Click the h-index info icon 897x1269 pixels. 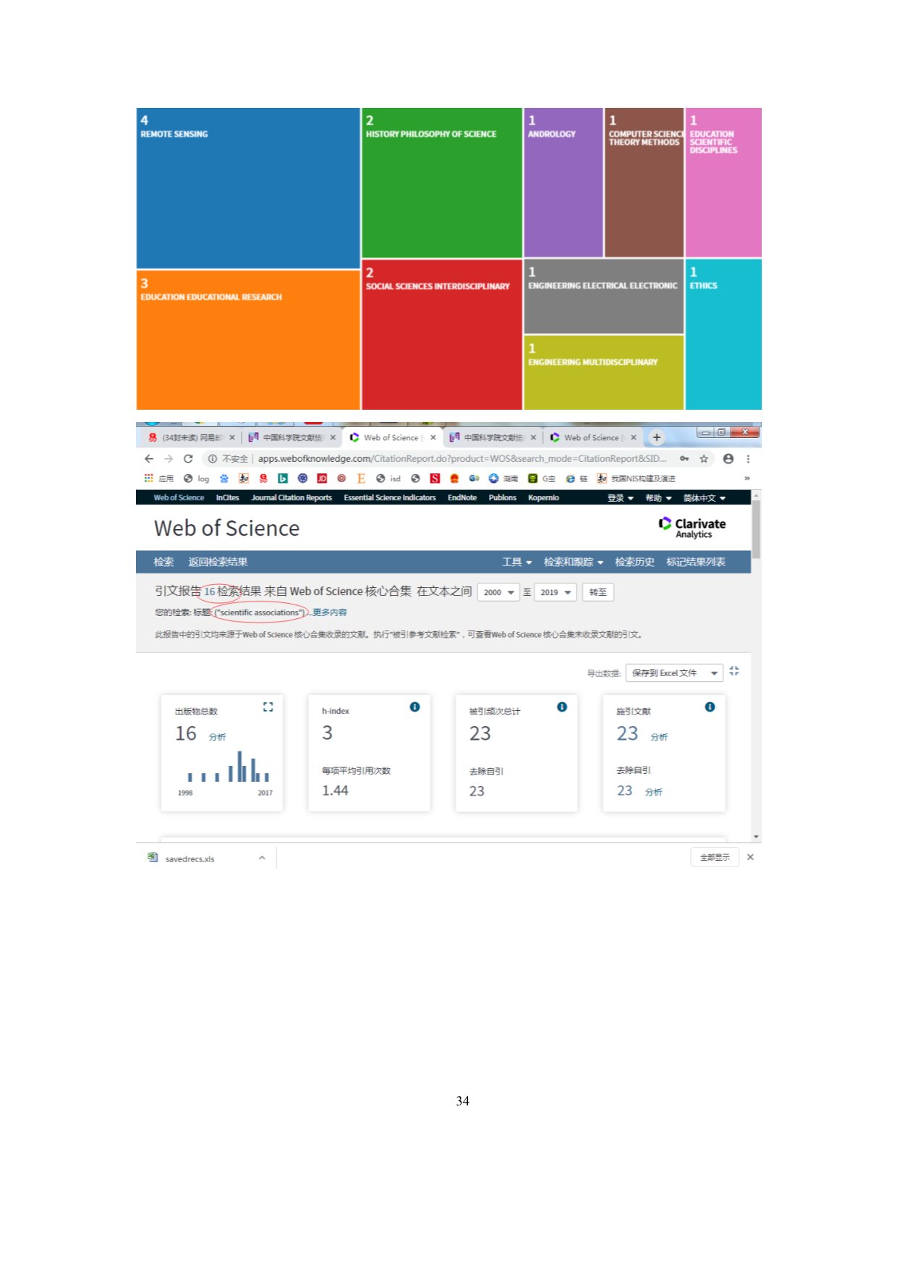click(415, 707)
